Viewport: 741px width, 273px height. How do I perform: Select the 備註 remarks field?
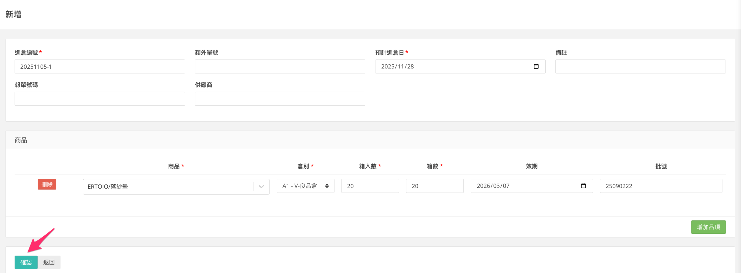[640, 66]
